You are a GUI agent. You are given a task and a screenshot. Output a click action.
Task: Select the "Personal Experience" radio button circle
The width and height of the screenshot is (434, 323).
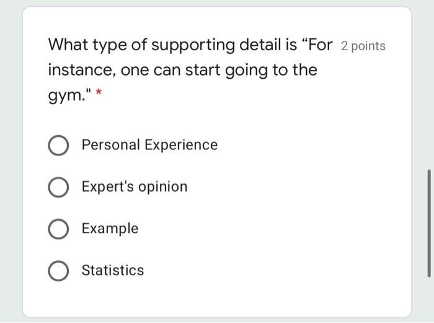pyautogui.click(x=58, y=146)
